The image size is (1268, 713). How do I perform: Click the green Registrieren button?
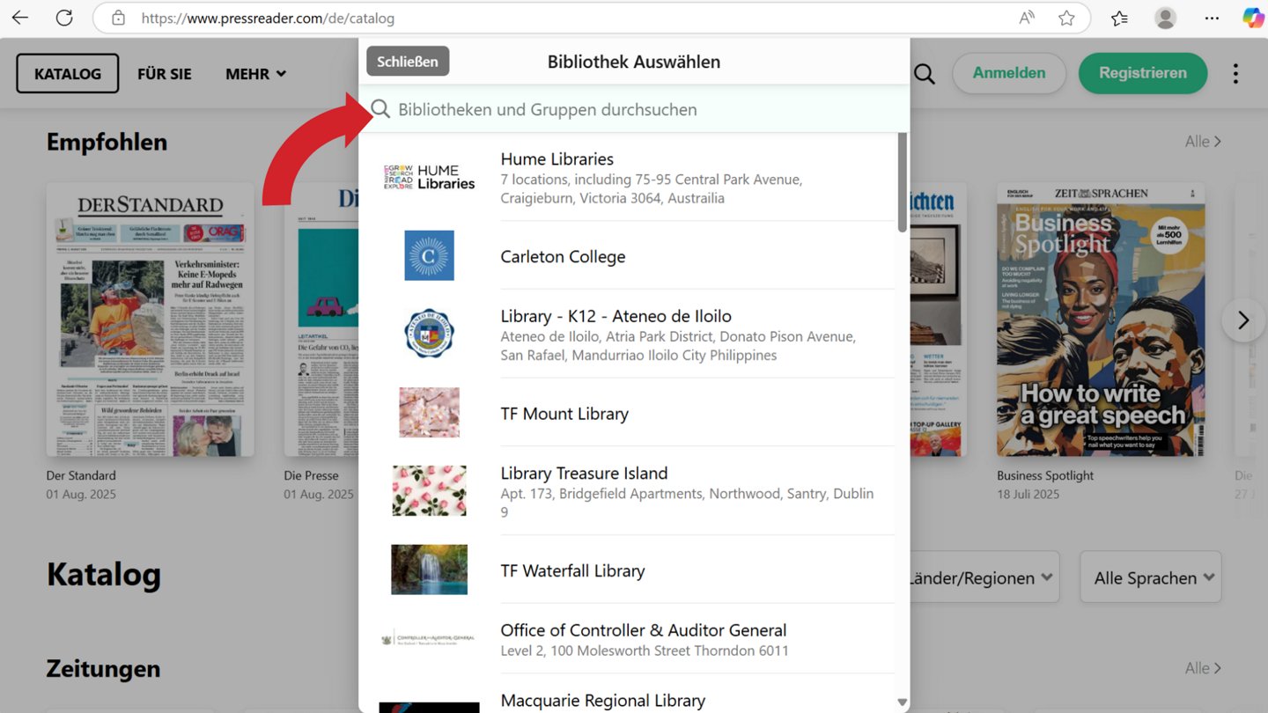1142,73
